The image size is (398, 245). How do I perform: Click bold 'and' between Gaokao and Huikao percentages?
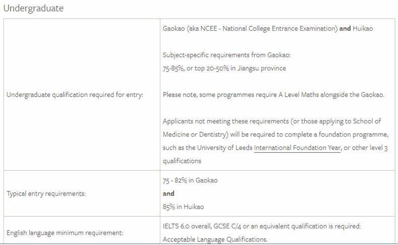168,194
